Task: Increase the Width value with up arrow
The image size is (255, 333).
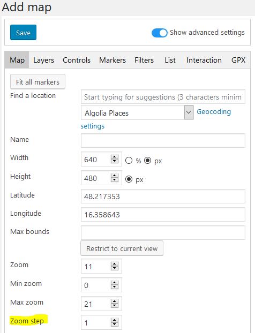Action: coord(115,157)
